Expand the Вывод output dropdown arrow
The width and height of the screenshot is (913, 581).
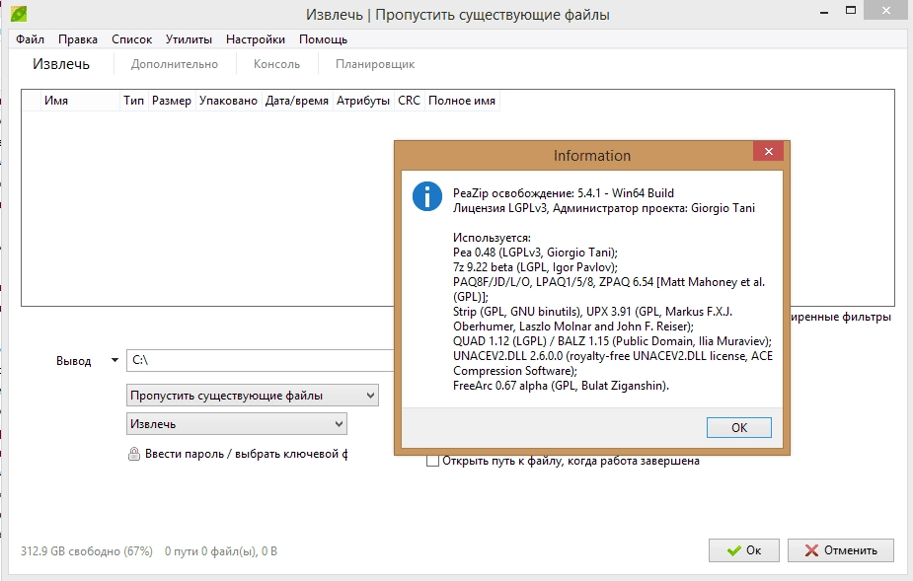click(114, 360)
